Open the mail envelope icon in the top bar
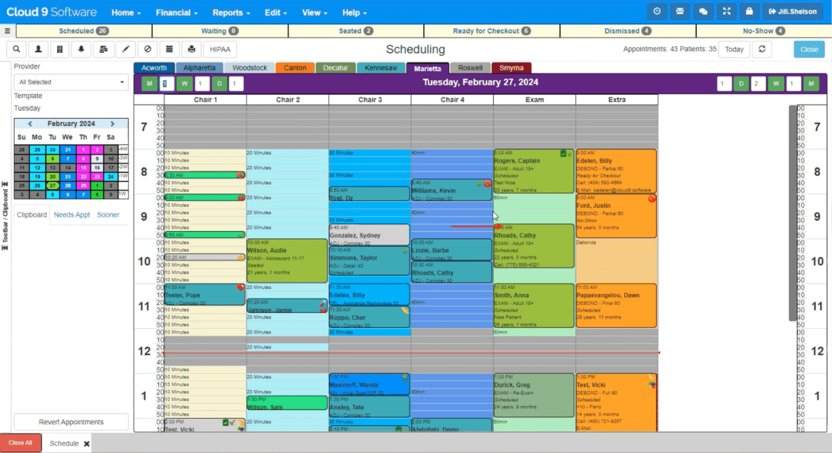The image size is (832, 453). coord(680,11)
